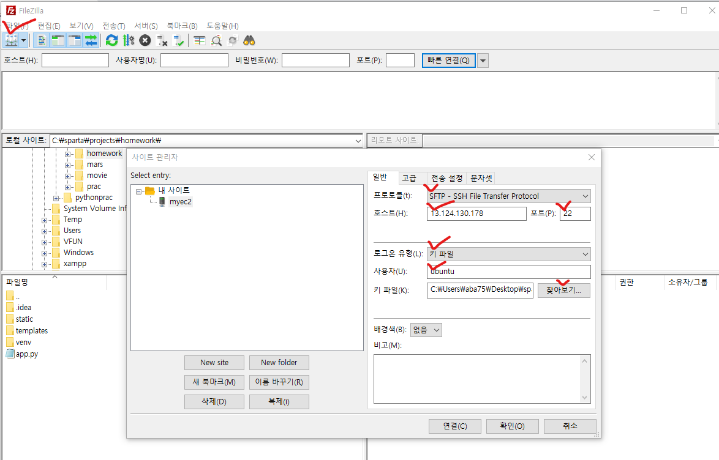Image resolution: width=719 pixels, height=460 pixels.
Task: Click the binoculars file search icon
Action: coord(249,40)
